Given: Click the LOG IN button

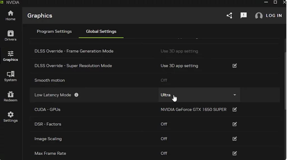Looking at the screenshot, I should pyautogui.click(x=274, y=16).
